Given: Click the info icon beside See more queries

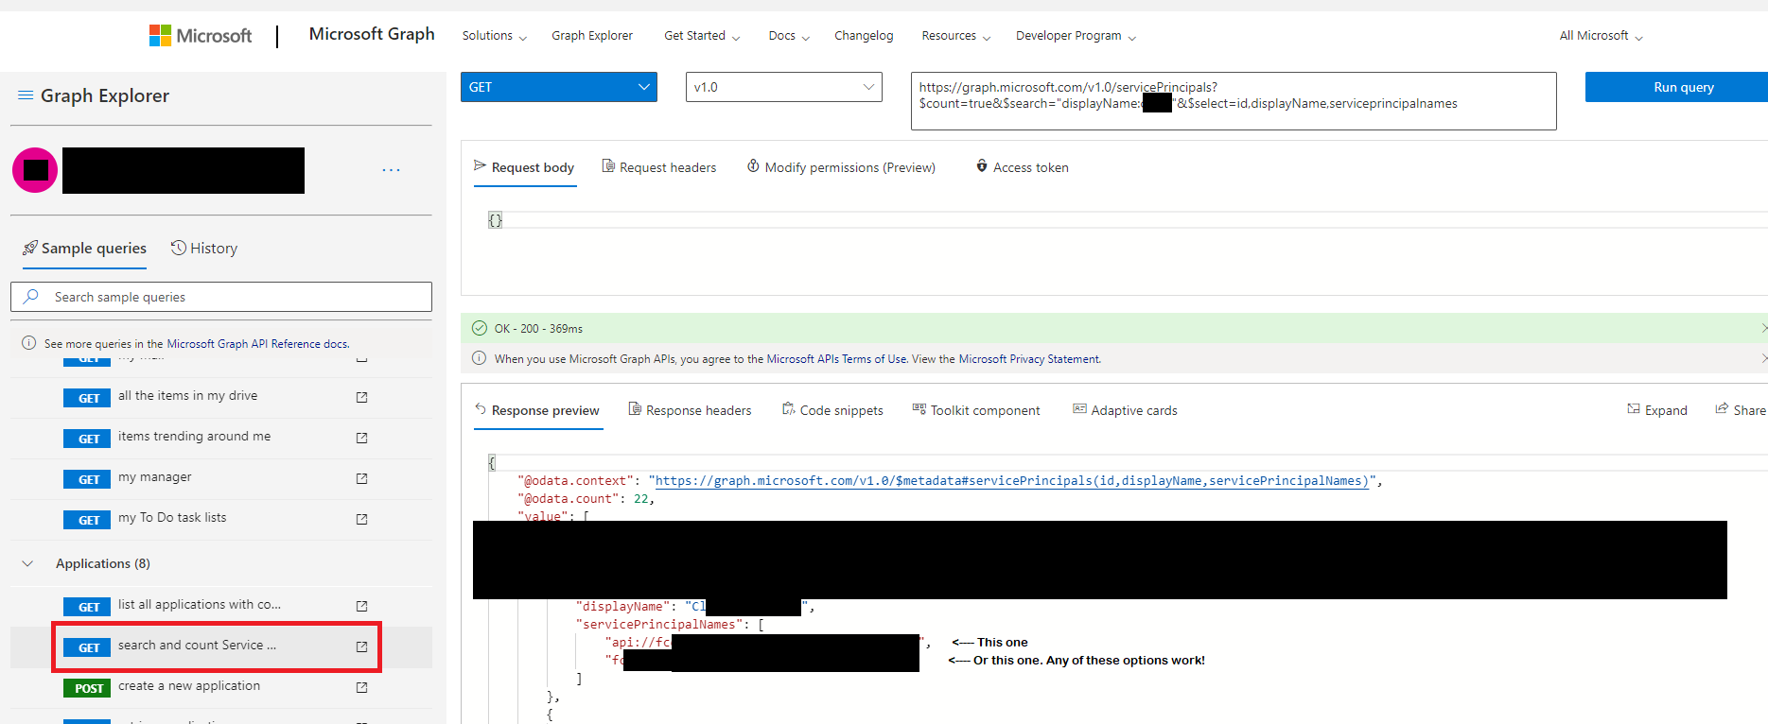Looking at the screenshot, I should point(29,343).
